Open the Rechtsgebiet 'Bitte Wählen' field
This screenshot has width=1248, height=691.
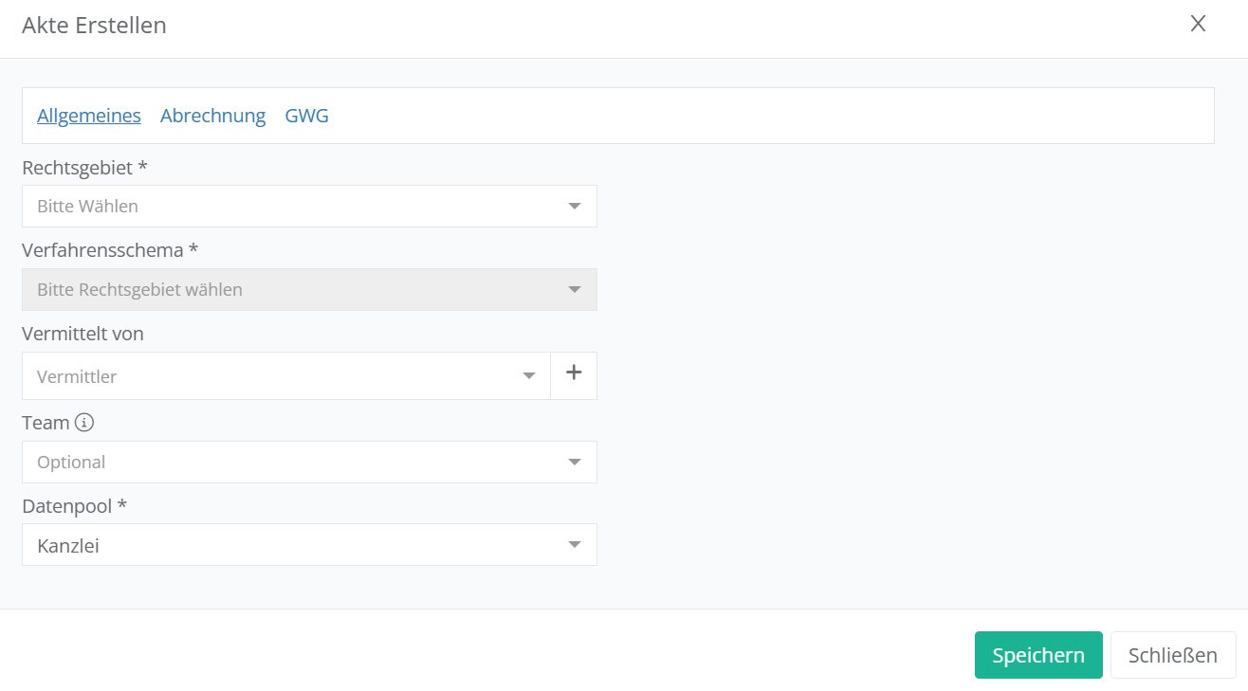[x=284, y=207]
